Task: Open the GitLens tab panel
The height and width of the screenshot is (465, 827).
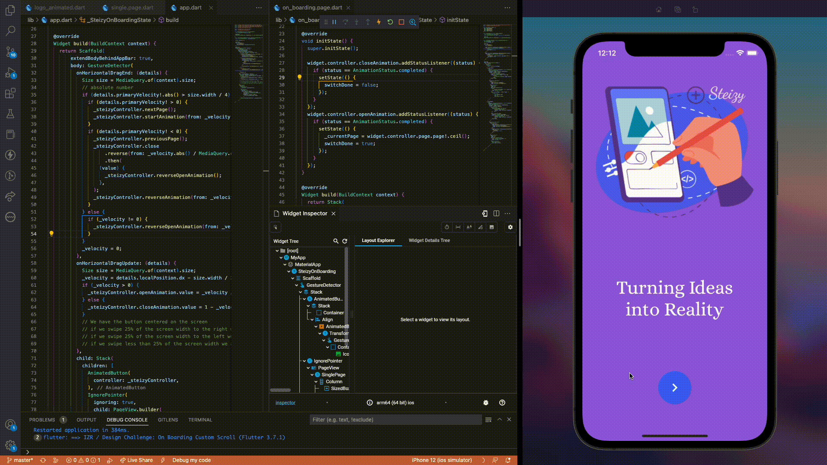Action: (168, 420)
